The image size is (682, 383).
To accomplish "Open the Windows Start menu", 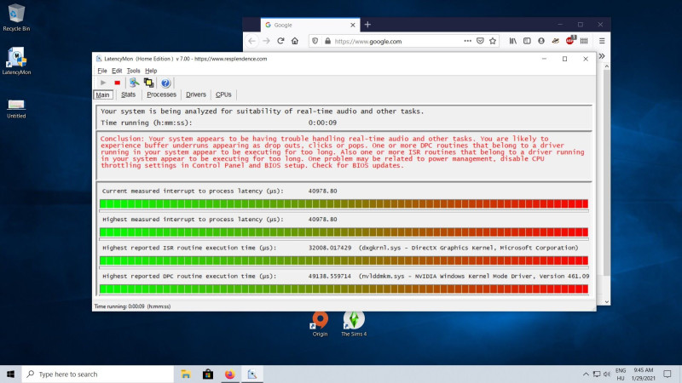I will (11, 374).
